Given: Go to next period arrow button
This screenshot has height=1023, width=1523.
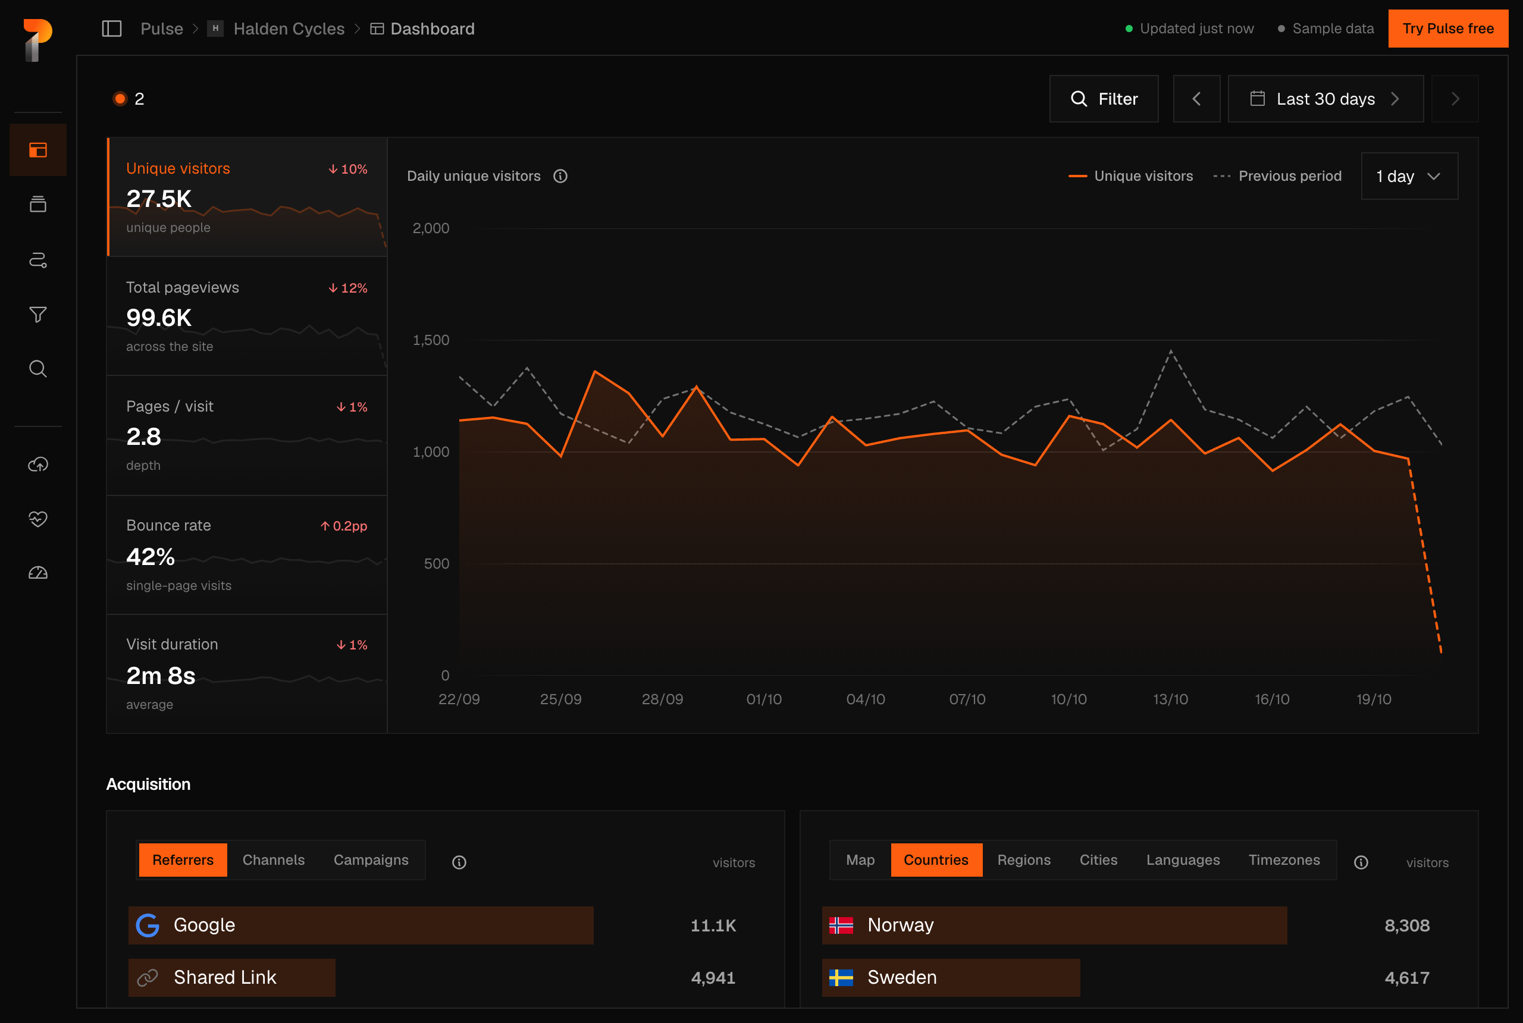Looking at the screenshot, I should click(x=1455, y=99).
